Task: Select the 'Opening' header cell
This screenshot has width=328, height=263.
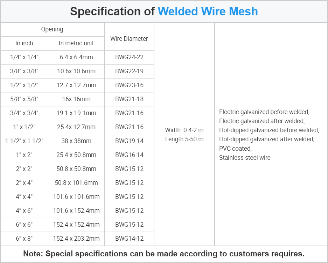Action: pyautogui.click(x=52, y=29)
